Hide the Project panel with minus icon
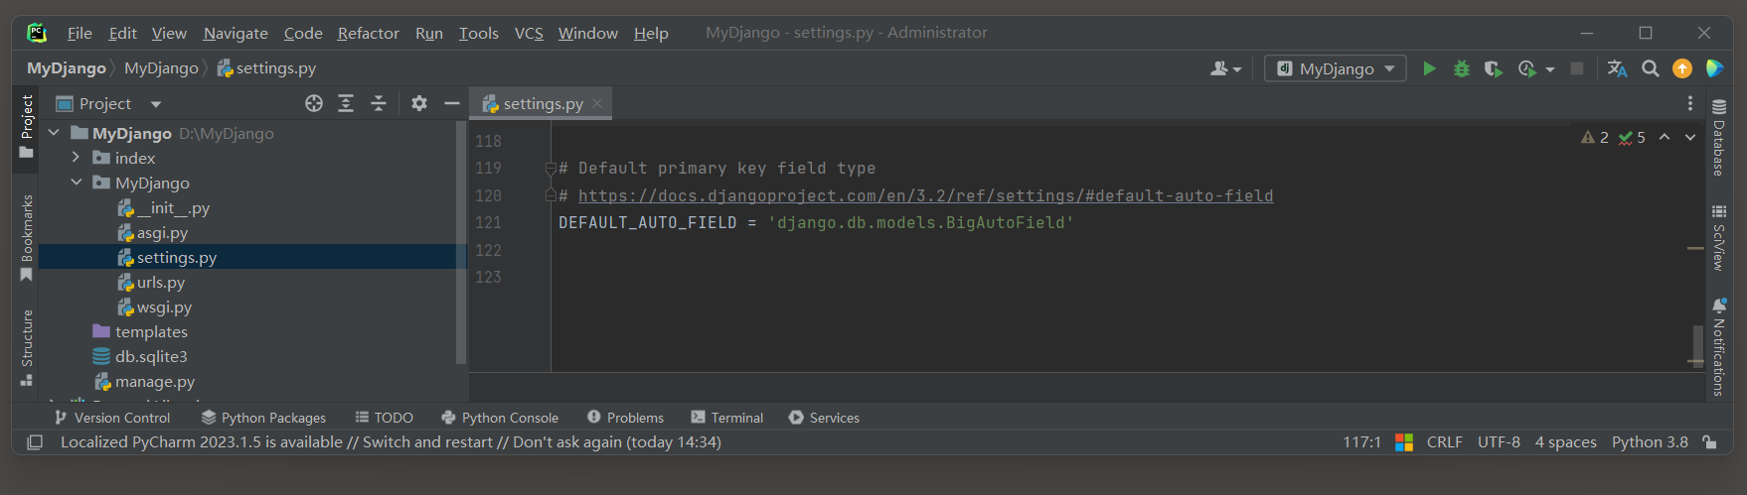Viewport: 1747px width, 495px height. coord(452,103)
